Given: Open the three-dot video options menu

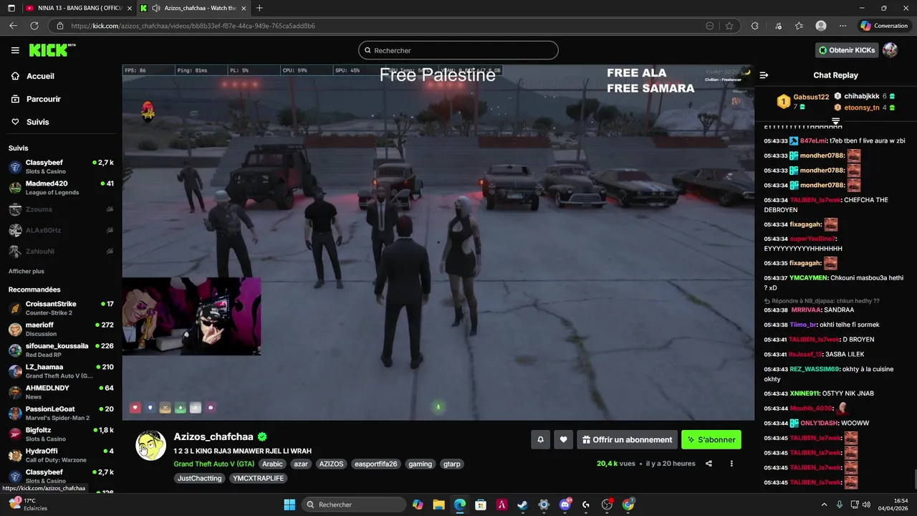Looking at the screenshot, I should point(731,464).
